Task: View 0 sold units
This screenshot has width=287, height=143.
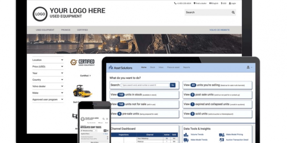Action: pos(217,114)
